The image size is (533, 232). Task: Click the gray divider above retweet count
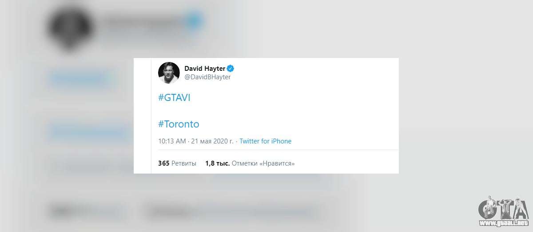tap(275, 151)
